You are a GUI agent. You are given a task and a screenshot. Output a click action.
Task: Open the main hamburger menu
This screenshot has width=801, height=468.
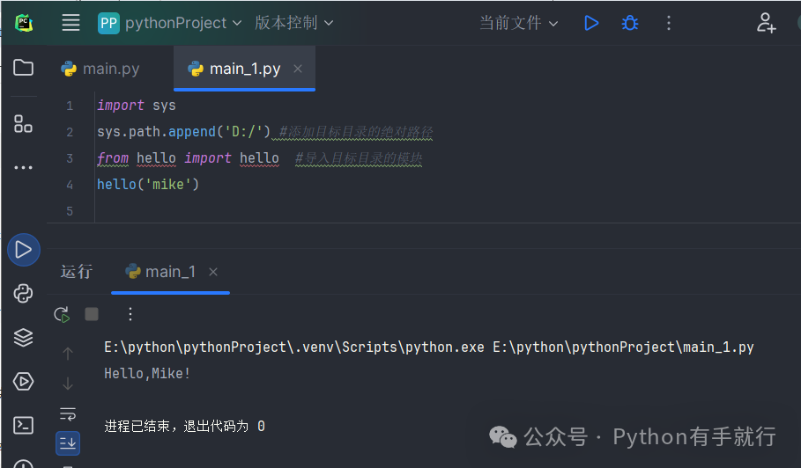pyautogui.click(x=70, y=23)
